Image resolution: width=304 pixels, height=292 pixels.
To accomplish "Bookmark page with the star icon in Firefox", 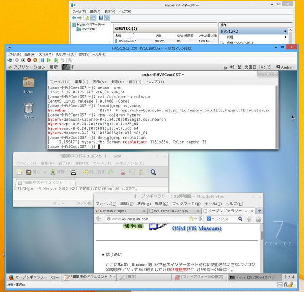I will point(191,219).
